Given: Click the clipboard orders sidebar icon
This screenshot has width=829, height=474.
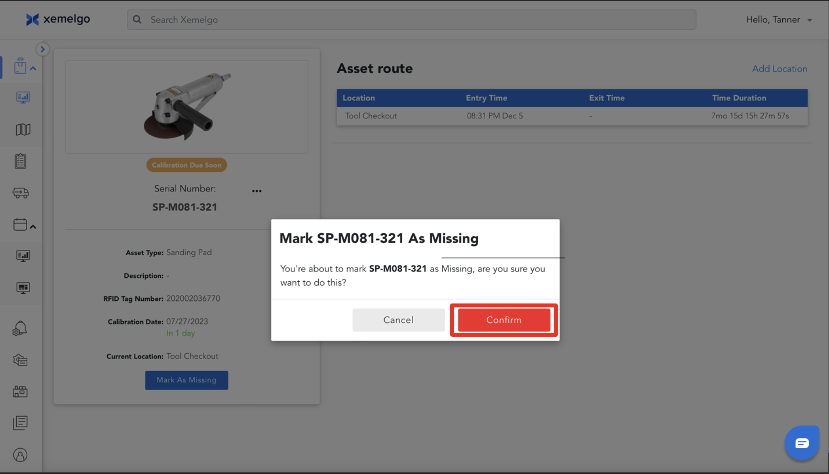Looking at the screenshot, I should coord(21,161).
